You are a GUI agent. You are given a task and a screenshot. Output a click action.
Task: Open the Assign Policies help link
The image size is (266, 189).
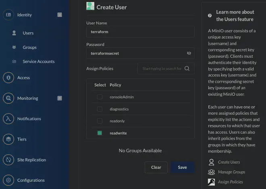tap(230, 182)
